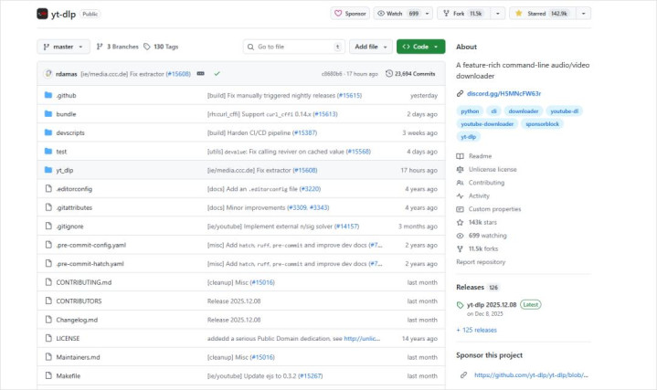Open the Changelog.md file

tap(77, 320)
